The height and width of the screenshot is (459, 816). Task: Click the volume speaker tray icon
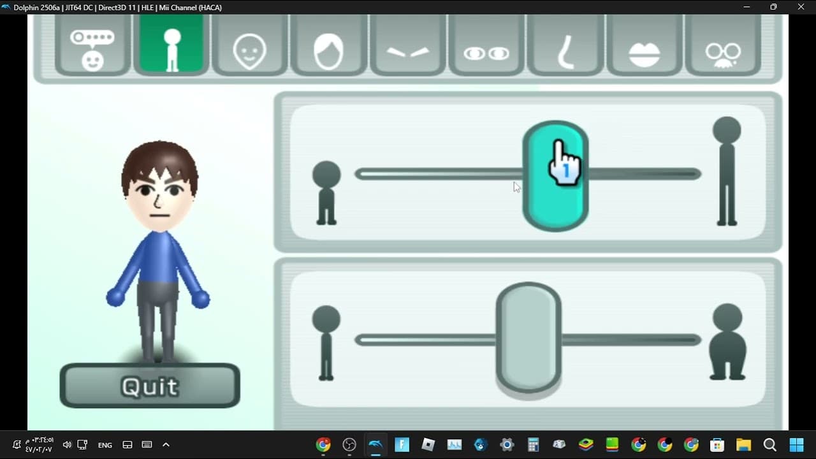click(x=67, y=445)
